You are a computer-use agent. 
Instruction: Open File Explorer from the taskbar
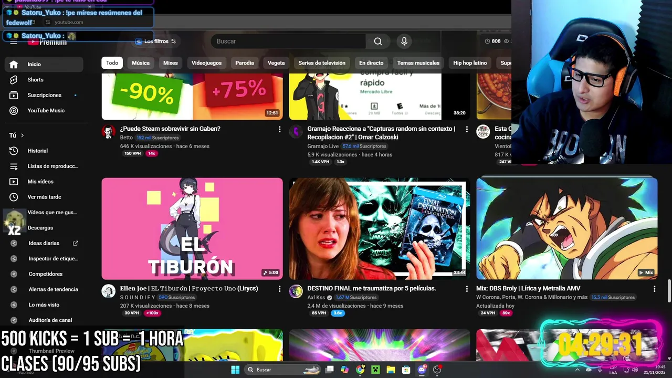pyautogui.click(x=391, y=370)
